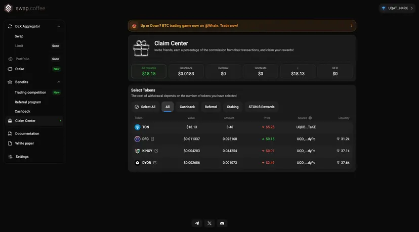Select the $18.13 rewards card

click(298, 71)
